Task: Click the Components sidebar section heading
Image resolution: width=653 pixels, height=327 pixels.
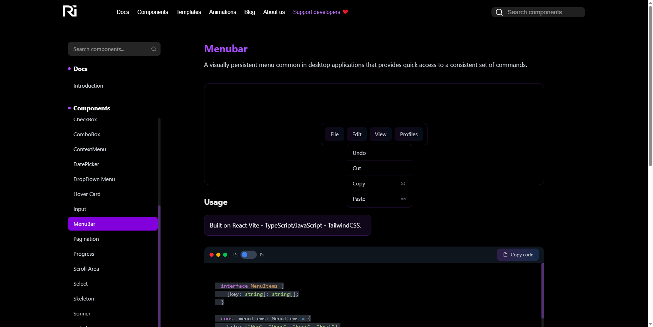Action: point(92,108)
